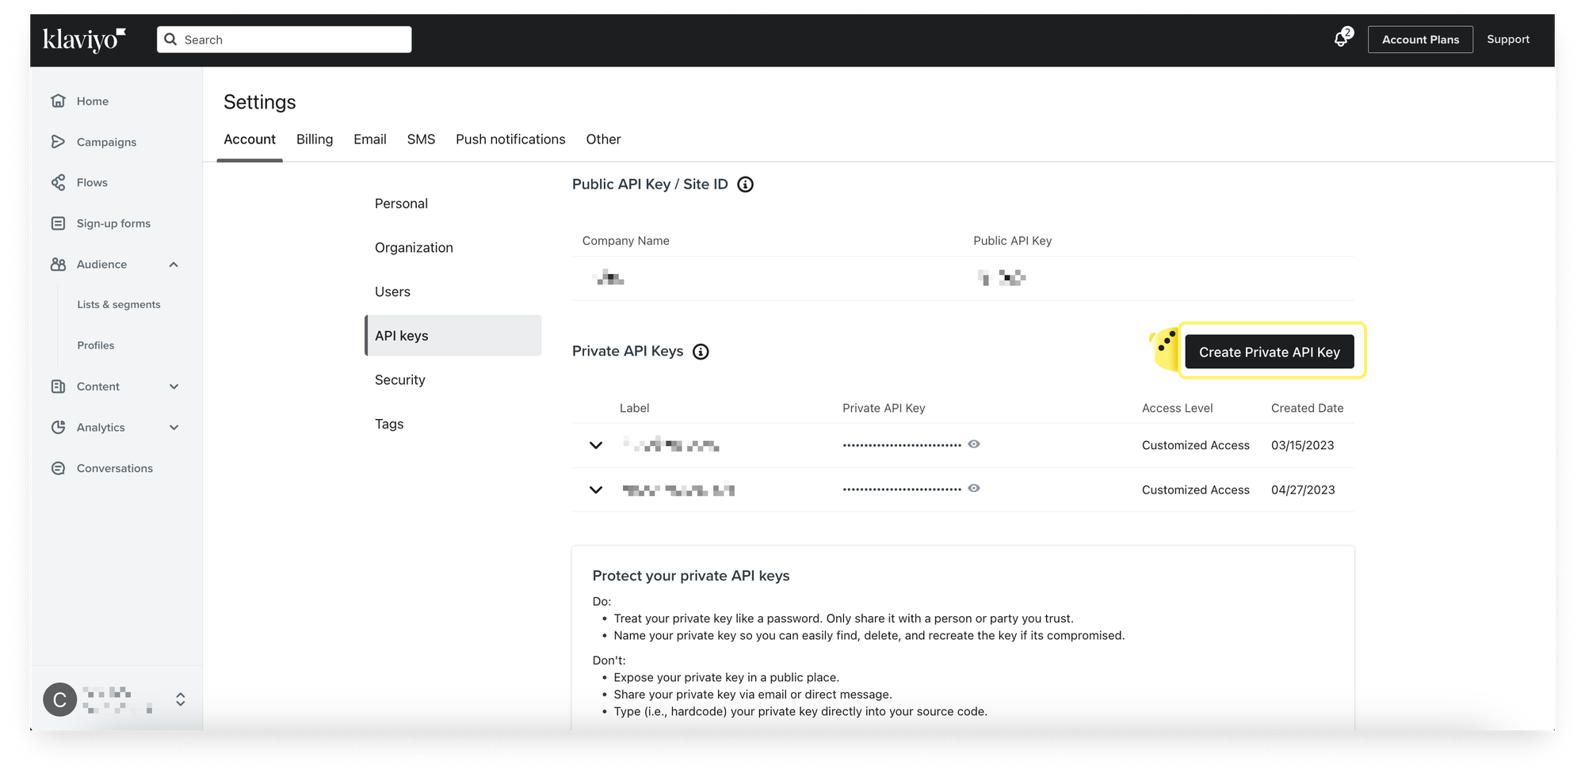
Task: Open Sign-up forms in the sidebar
Action: point(113,224)
